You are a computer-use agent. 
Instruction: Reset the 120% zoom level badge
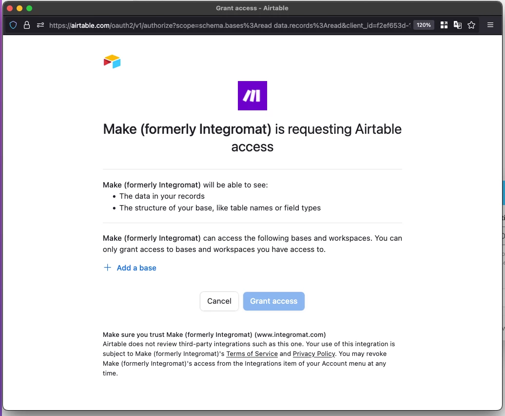[x=424, y=25]
